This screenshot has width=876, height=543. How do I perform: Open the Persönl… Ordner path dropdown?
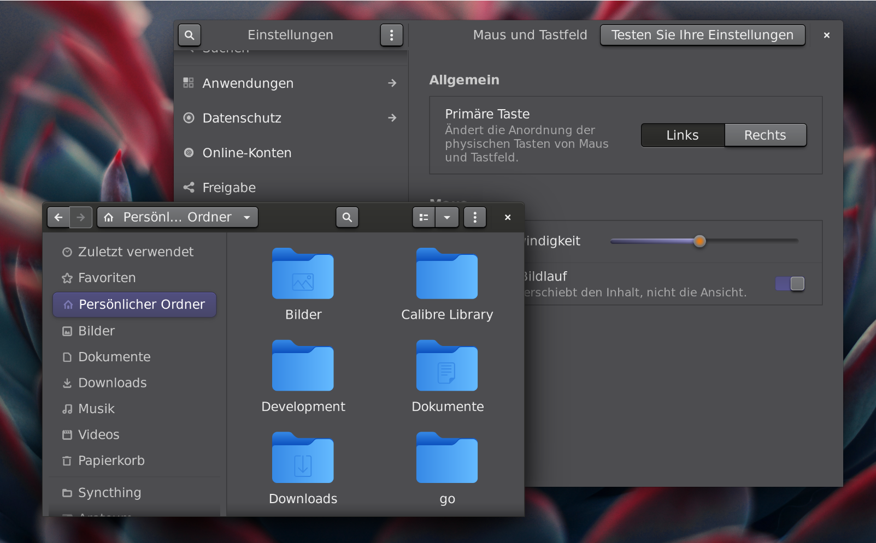click(178, 217)
